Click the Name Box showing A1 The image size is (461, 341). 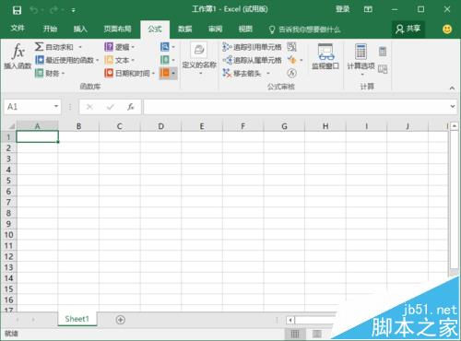(29, 107)
